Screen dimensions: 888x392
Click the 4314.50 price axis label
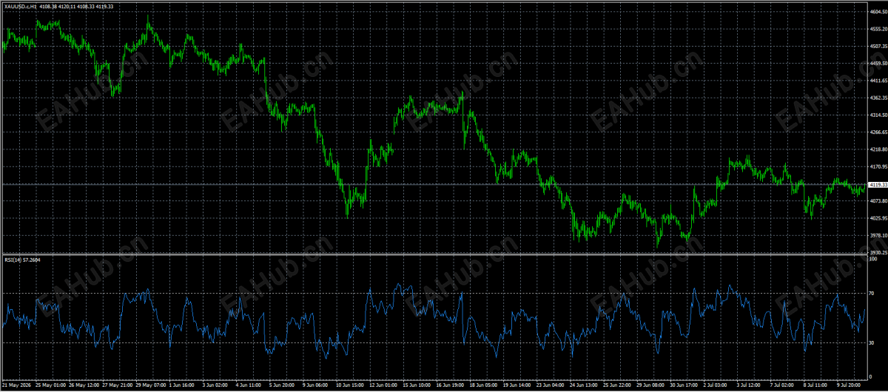878,115
